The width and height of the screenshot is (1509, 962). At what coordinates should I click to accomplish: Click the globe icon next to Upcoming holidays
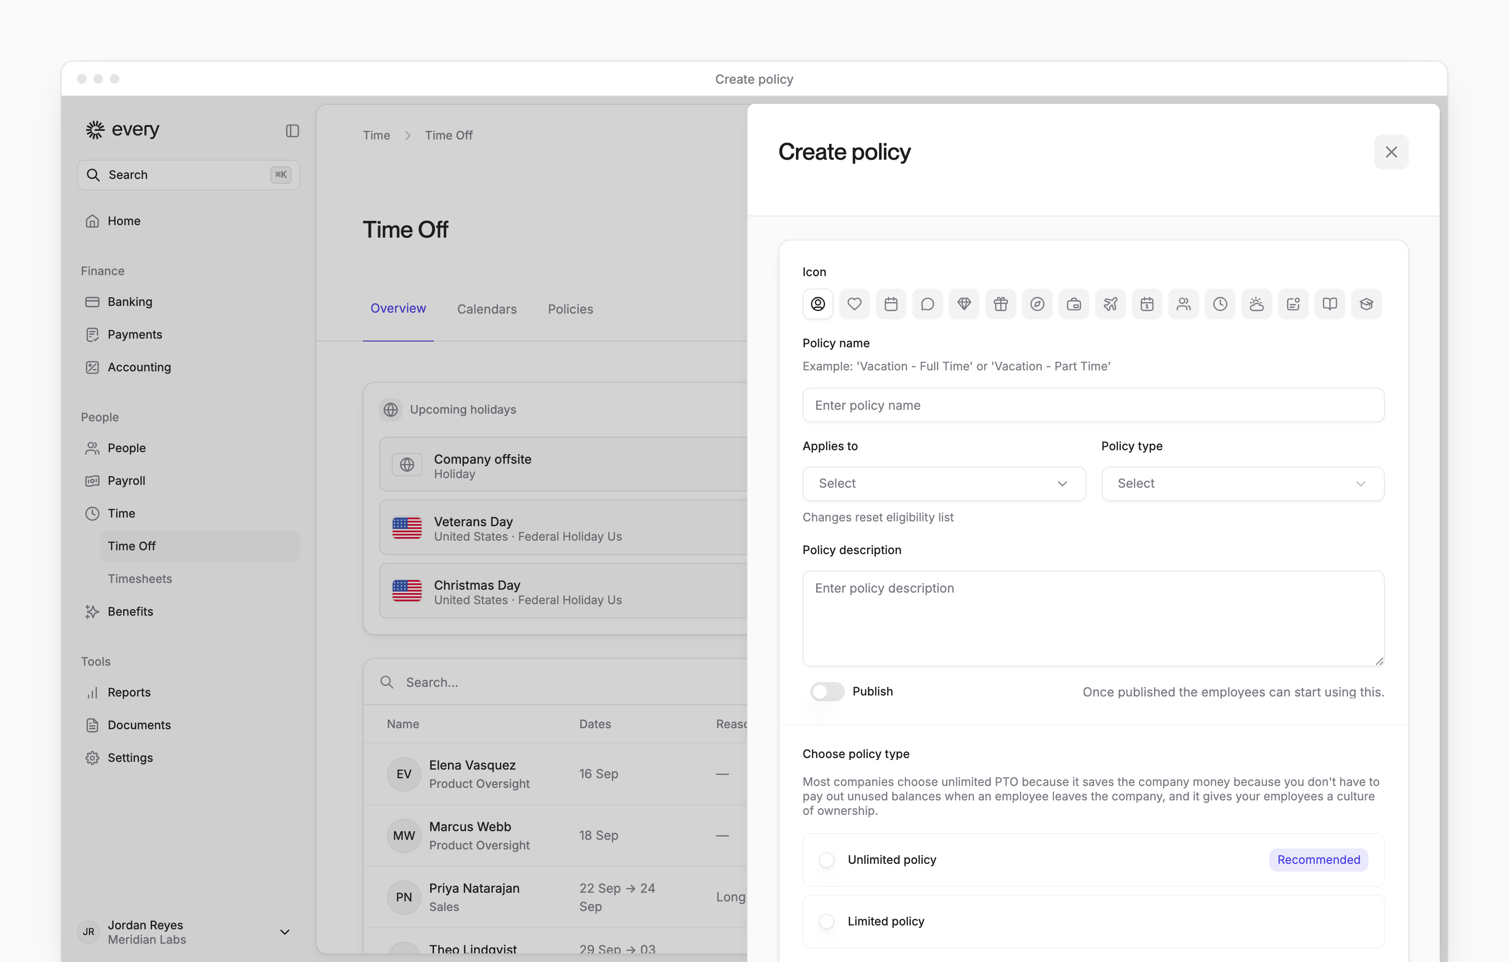(390, 410)
